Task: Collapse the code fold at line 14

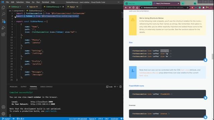Action: tap(15, 48)
